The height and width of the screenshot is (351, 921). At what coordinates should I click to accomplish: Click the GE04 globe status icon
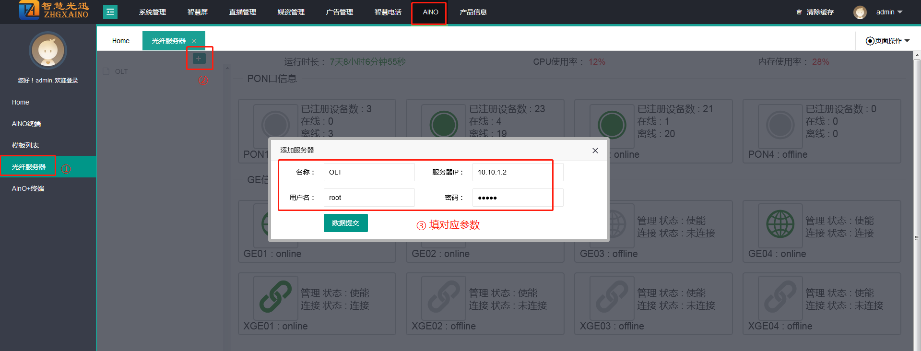click(780, 224)
